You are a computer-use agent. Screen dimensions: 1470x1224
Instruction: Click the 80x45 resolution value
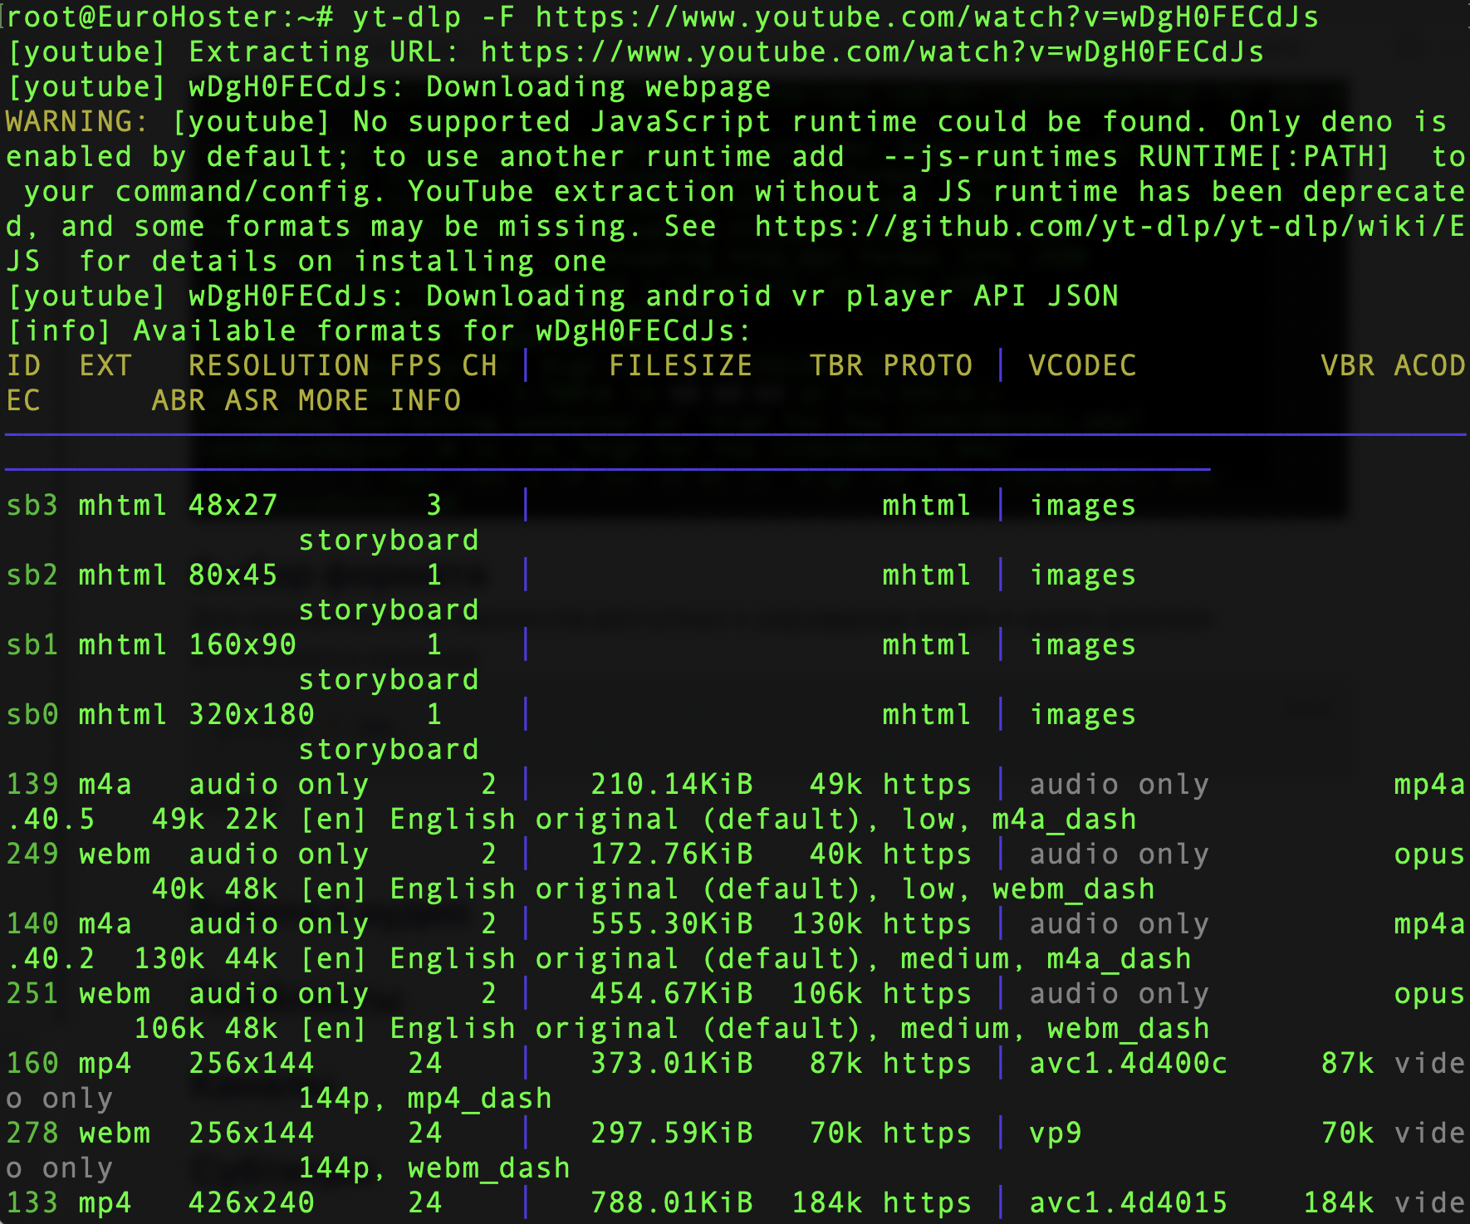(x=233, y=575)
